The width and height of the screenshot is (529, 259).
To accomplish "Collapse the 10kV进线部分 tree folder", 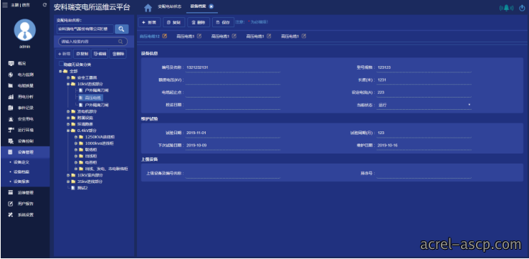I will click(x=68, y=84).
